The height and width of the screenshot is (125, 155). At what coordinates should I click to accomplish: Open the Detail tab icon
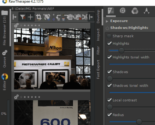123,11
